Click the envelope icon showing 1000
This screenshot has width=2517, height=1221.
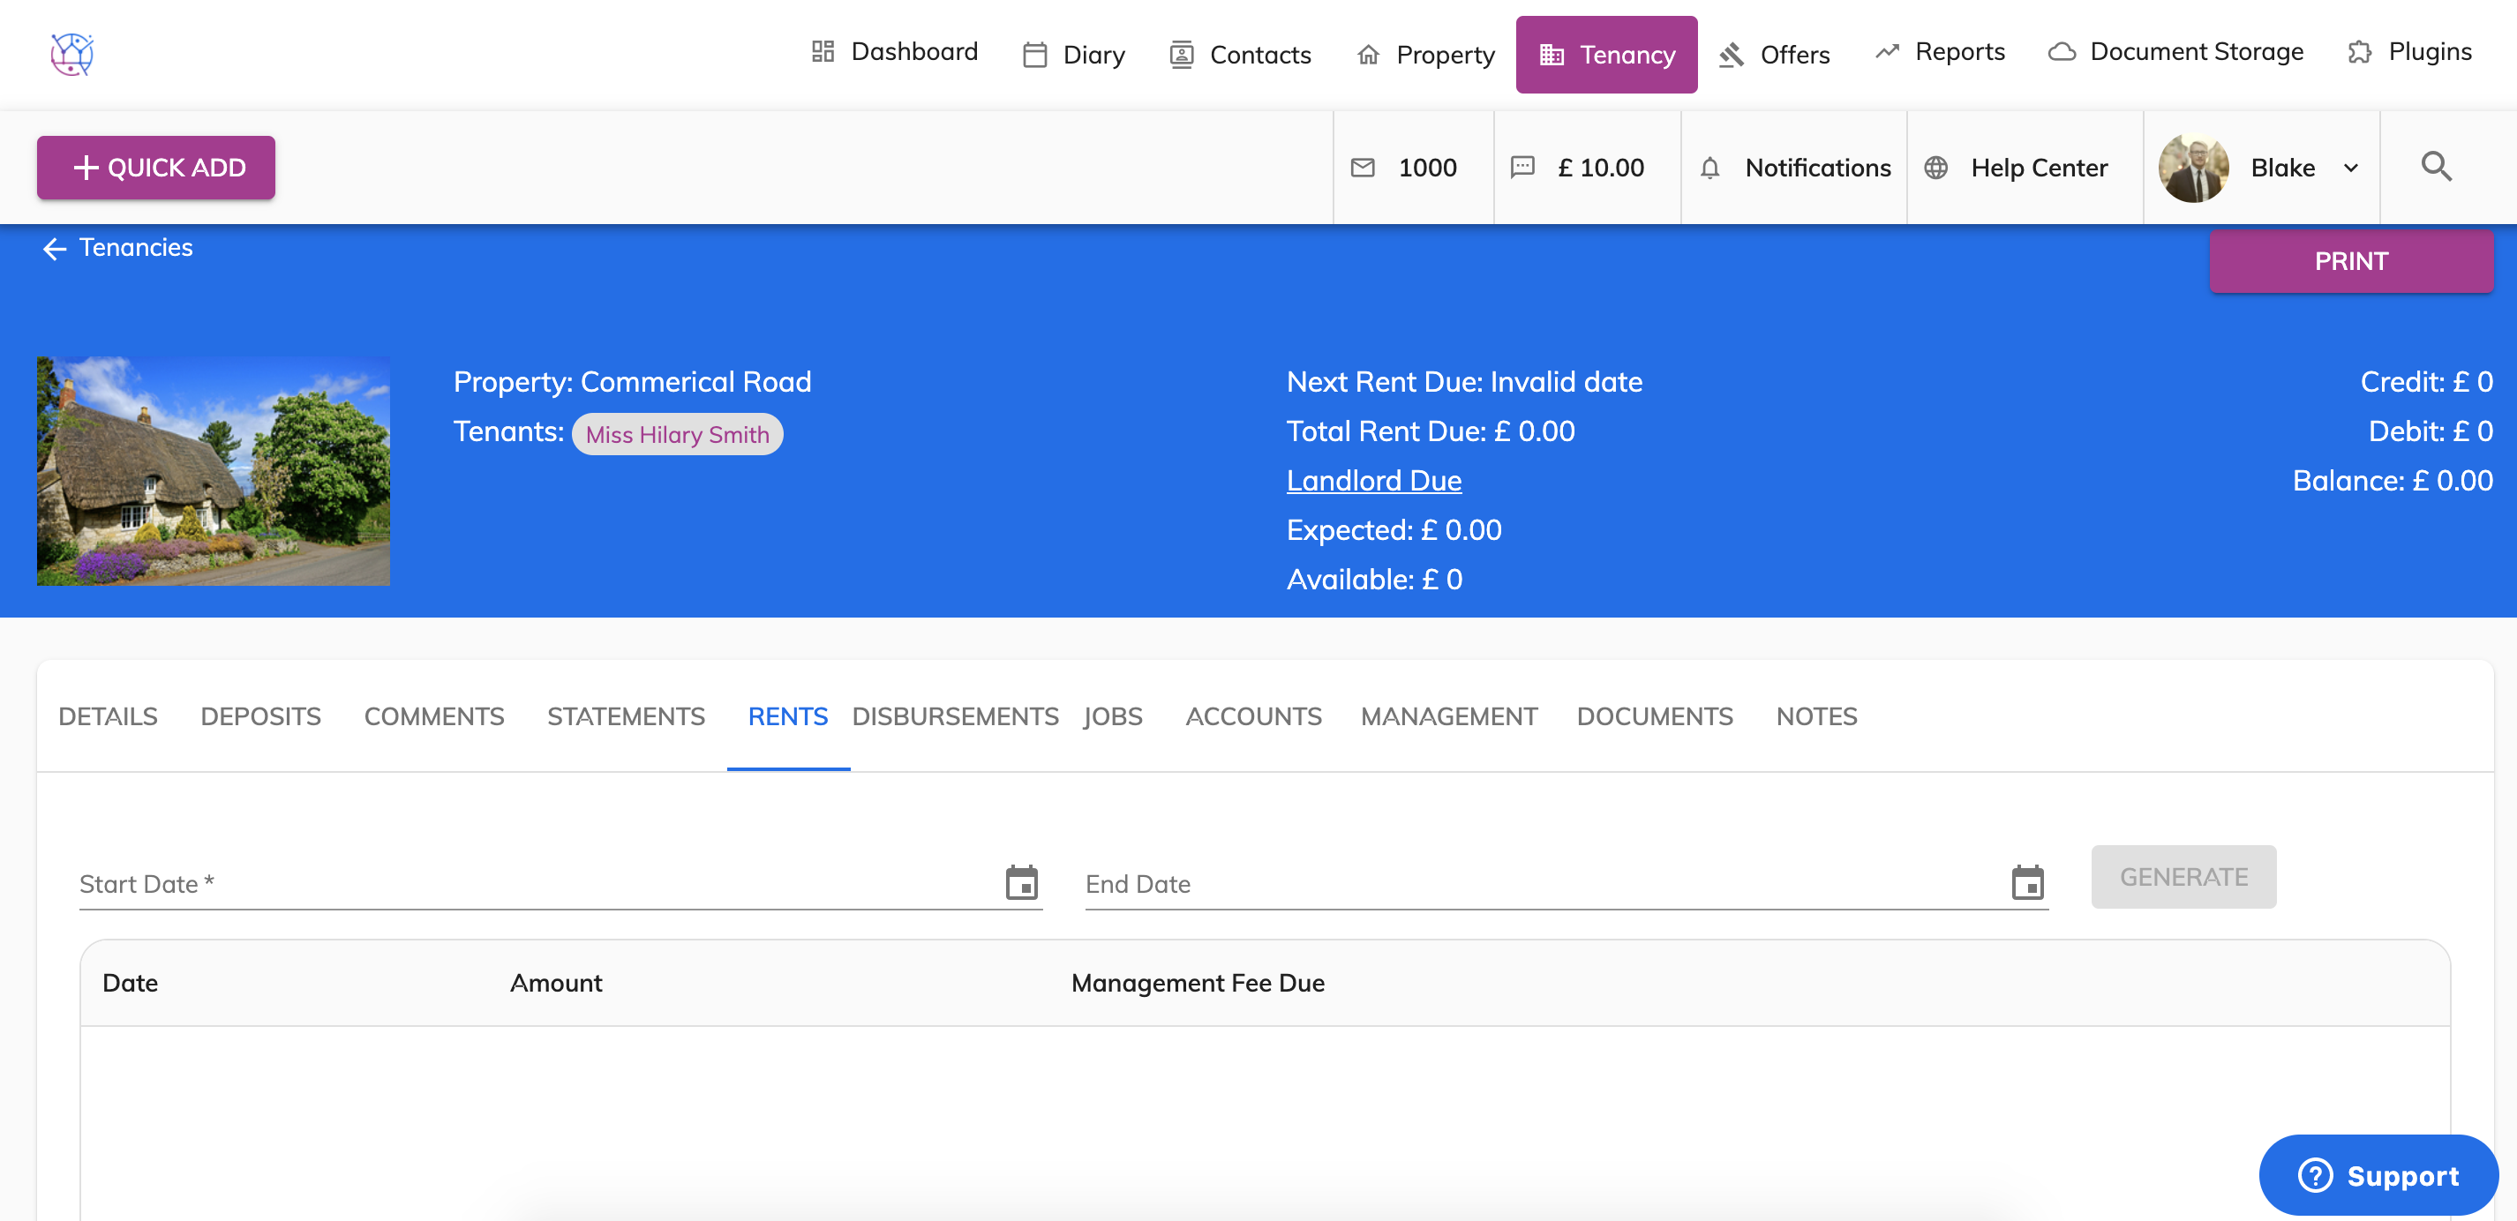pyautogui.click(x=1362, y=168)
